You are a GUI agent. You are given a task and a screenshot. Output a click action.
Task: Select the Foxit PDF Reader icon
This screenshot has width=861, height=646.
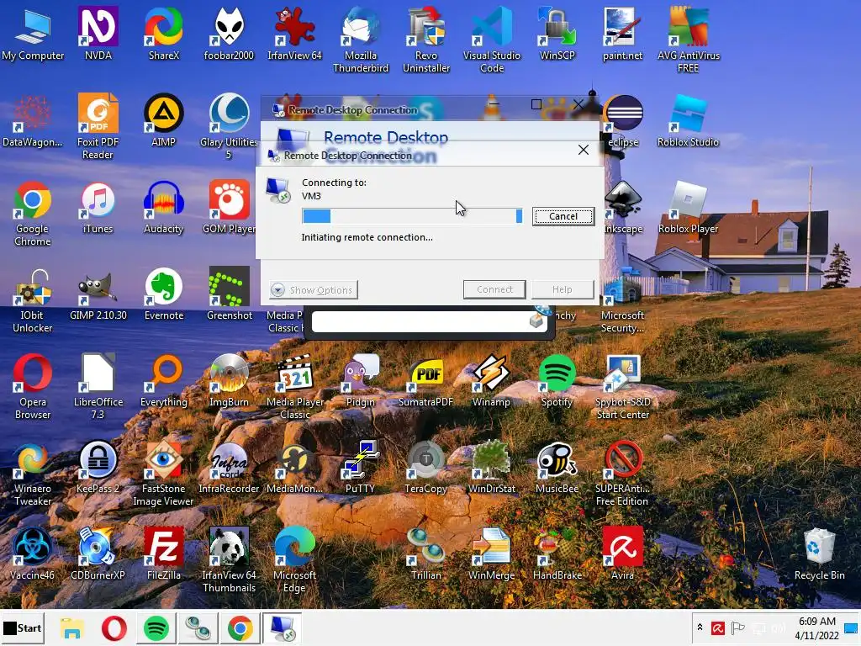point(98,126)
